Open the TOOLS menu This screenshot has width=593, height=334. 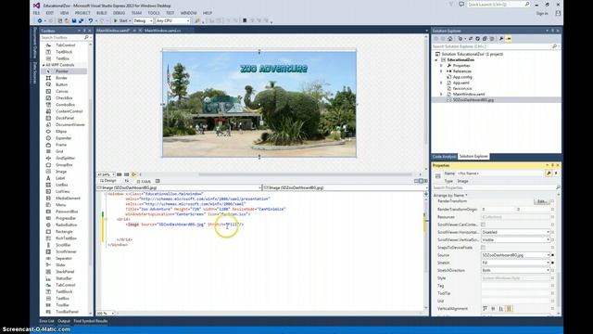(154, 13)
